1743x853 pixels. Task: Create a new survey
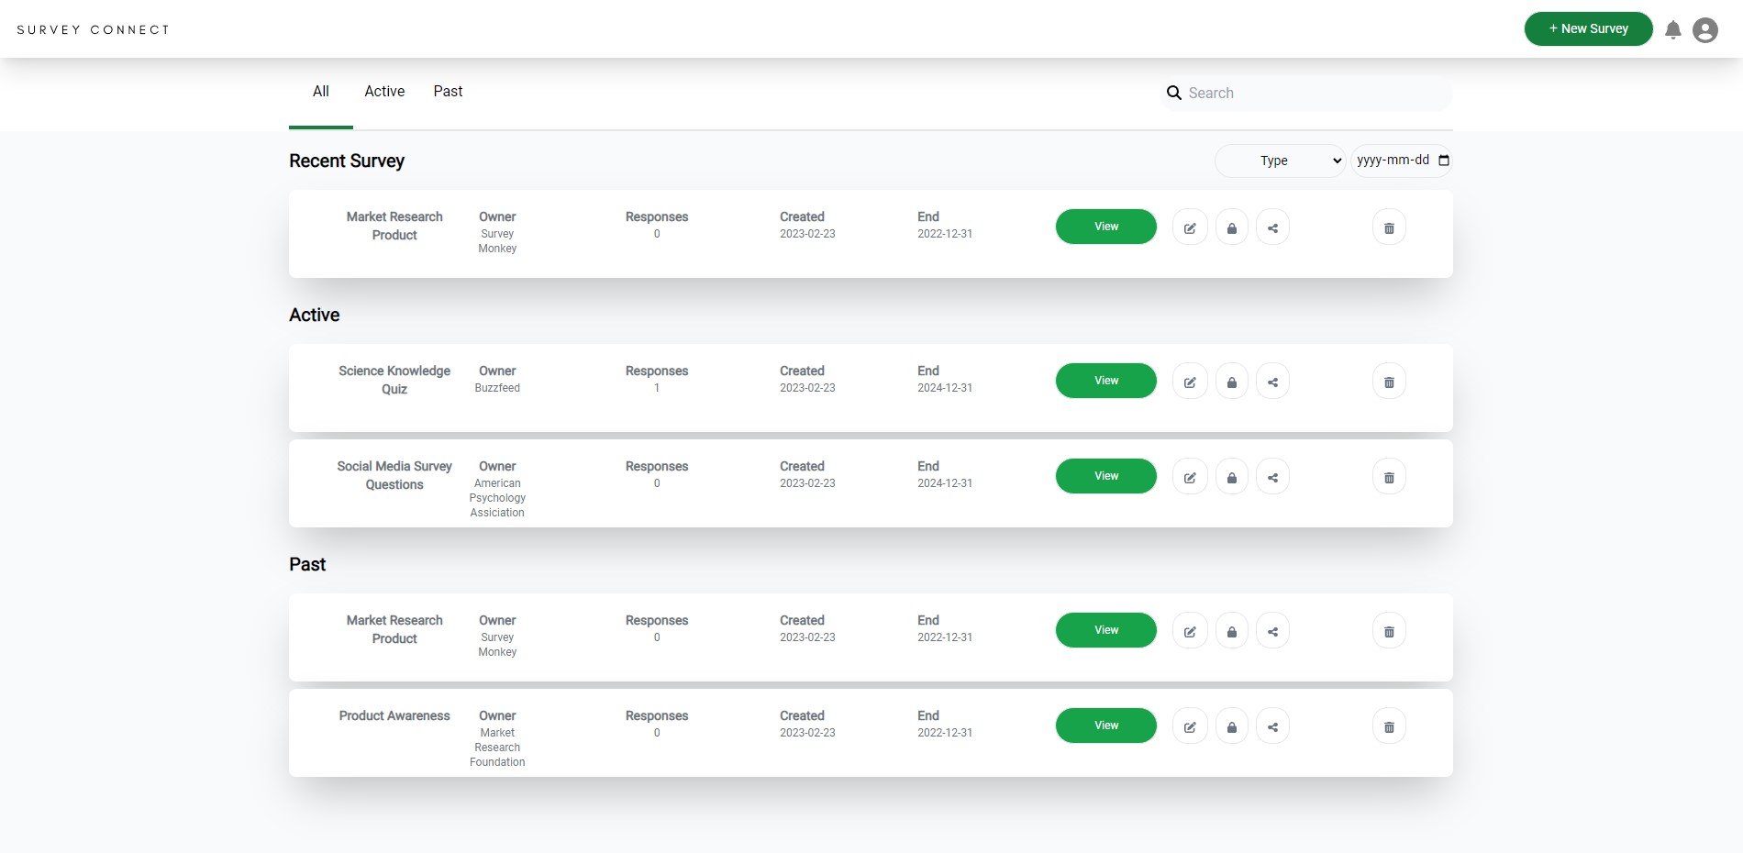(1588, 28)
